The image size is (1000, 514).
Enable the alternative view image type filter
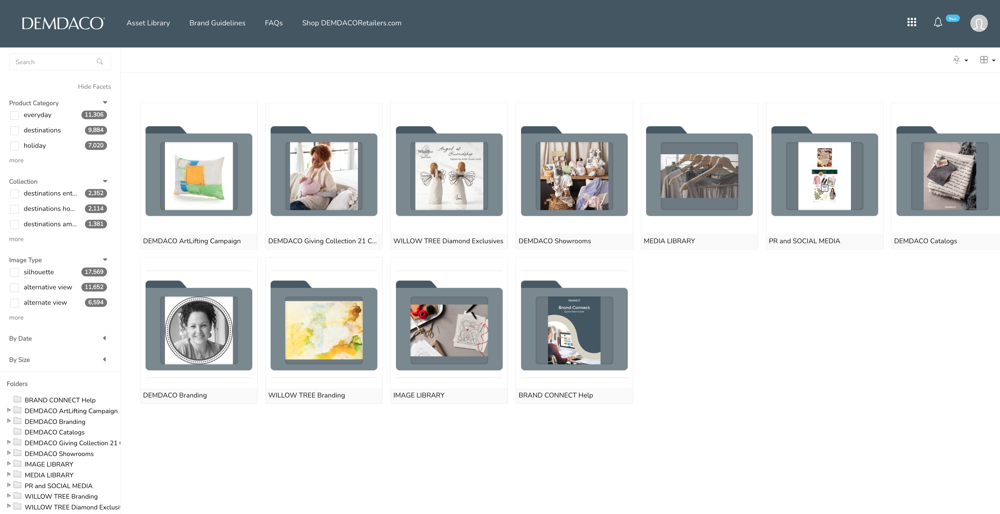point(14,287)
